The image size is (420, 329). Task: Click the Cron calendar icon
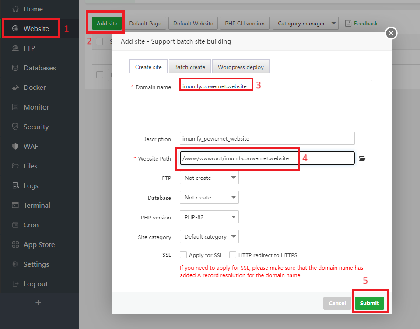coord(16,225)
